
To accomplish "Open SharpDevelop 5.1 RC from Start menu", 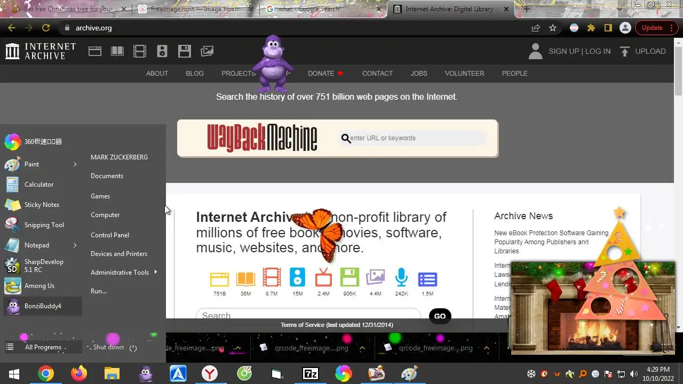I will 43,266.
